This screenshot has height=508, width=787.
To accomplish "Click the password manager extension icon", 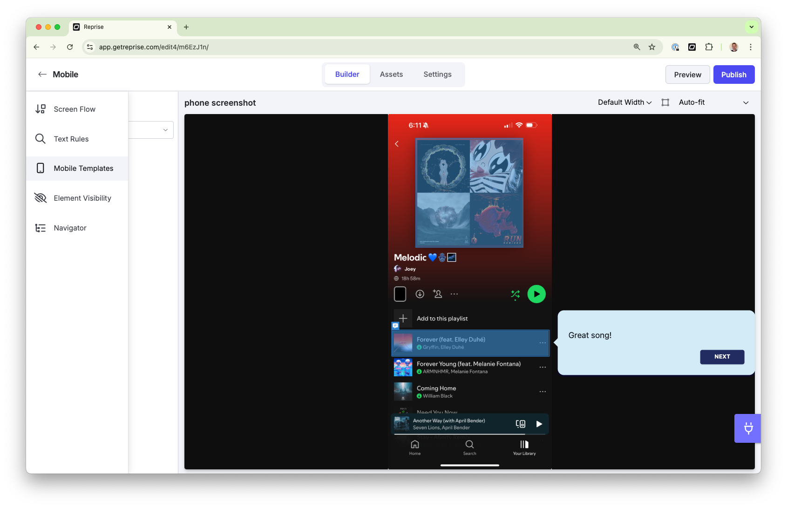I will [675, 47].
